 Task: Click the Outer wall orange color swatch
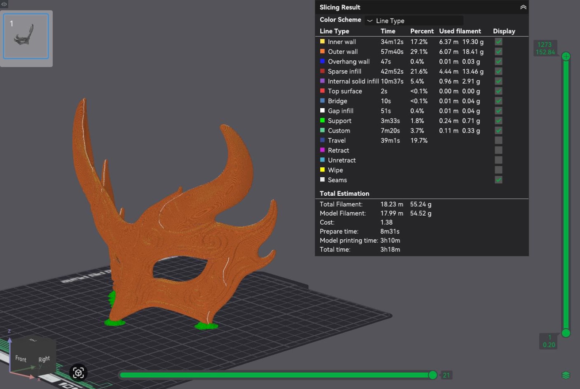[322, 51]
